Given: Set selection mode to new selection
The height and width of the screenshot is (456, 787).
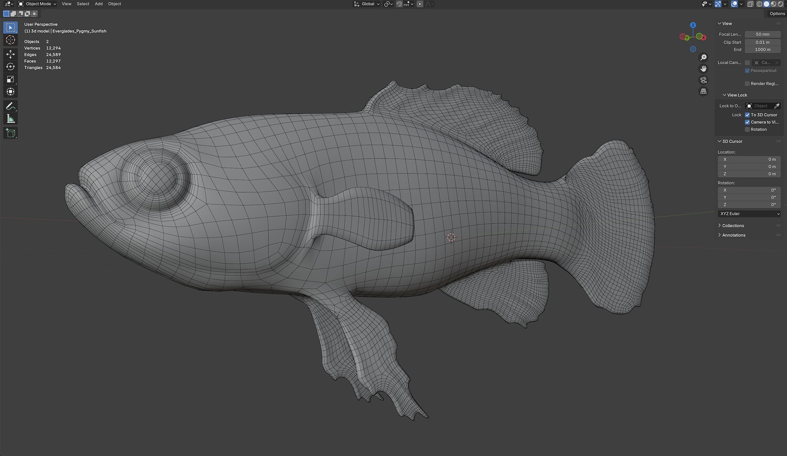Looking at the screenshot, I should pyautogui.click(x=6, y=14).
